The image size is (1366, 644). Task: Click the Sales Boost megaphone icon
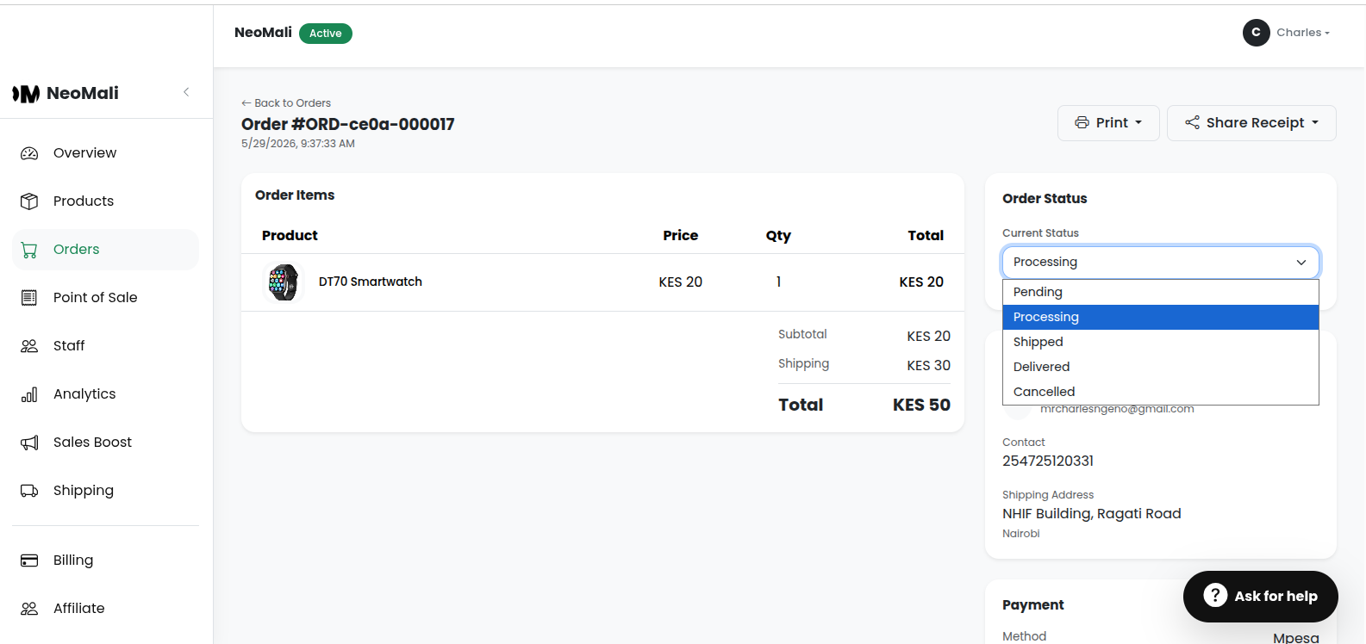[x=29, y=443]
